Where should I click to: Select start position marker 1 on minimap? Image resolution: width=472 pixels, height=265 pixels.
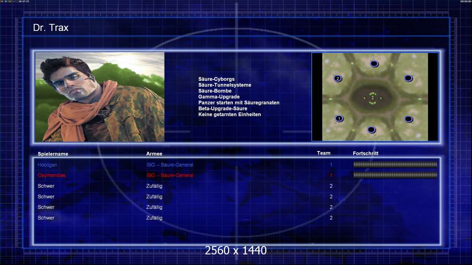(339, 118)
